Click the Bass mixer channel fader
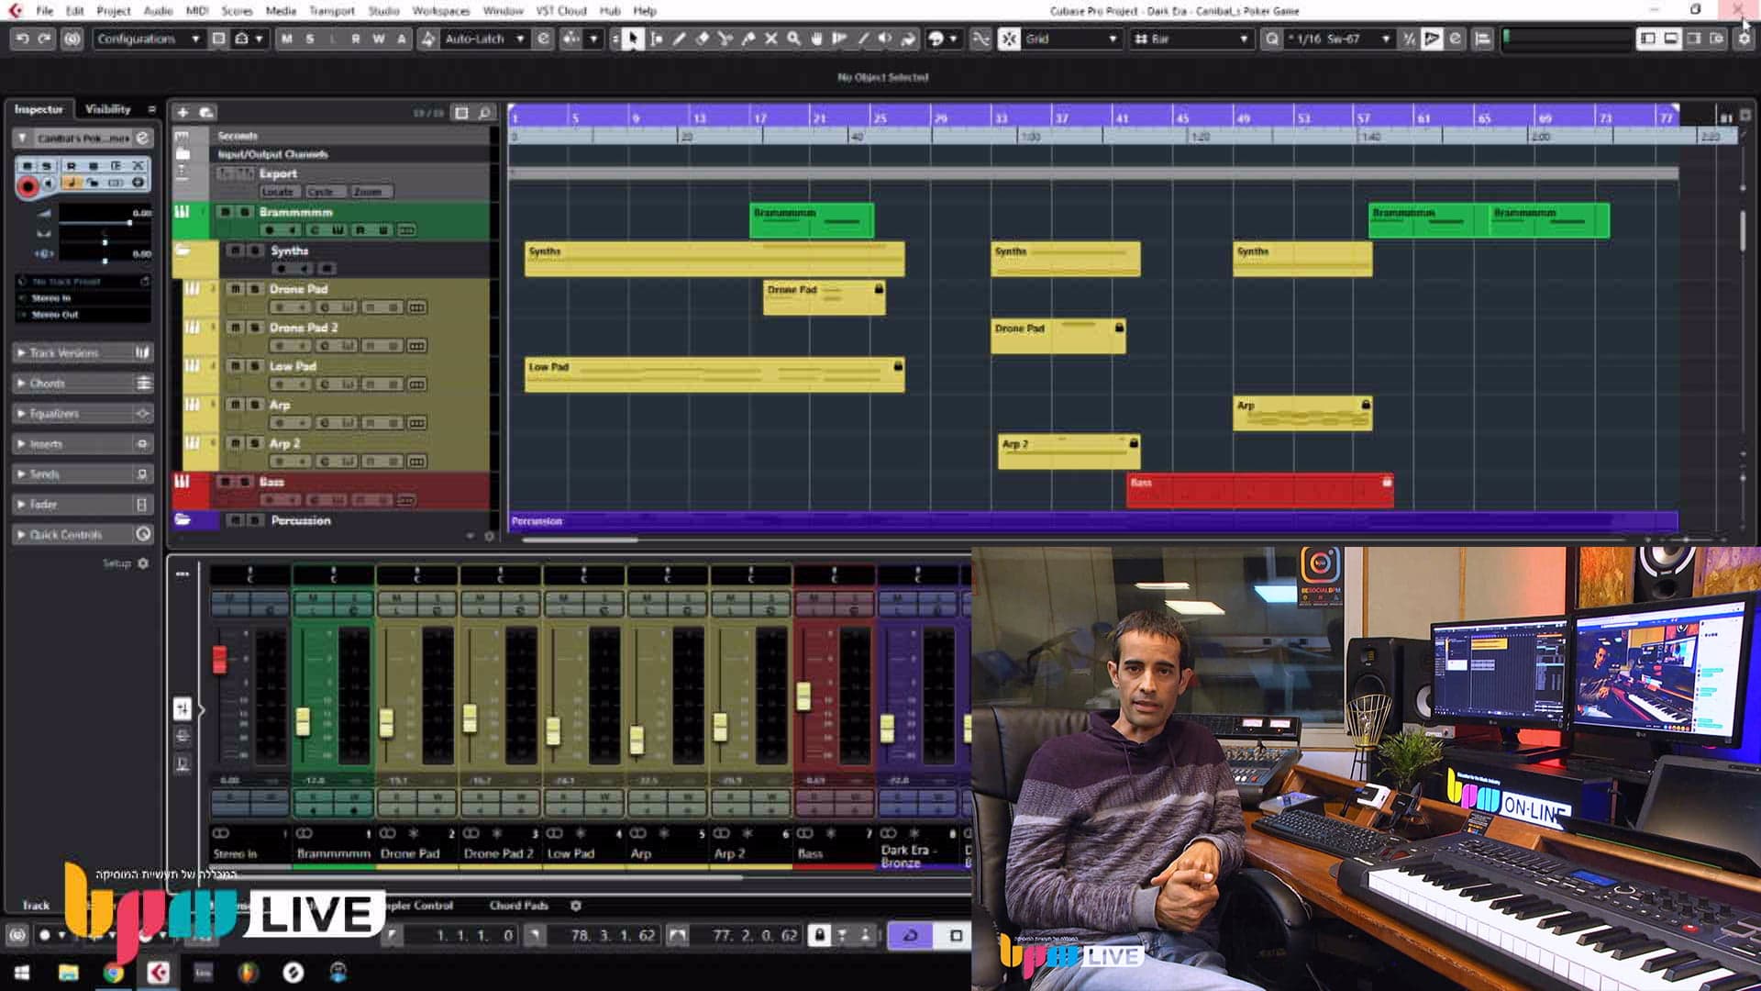 point(803,696)
